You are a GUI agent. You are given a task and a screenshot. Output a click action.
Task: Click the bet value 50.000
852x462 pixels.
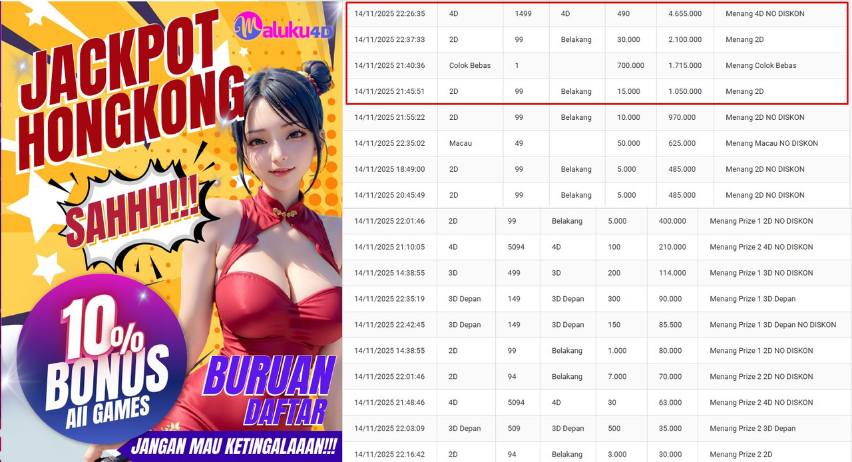(x=628, y=143)
